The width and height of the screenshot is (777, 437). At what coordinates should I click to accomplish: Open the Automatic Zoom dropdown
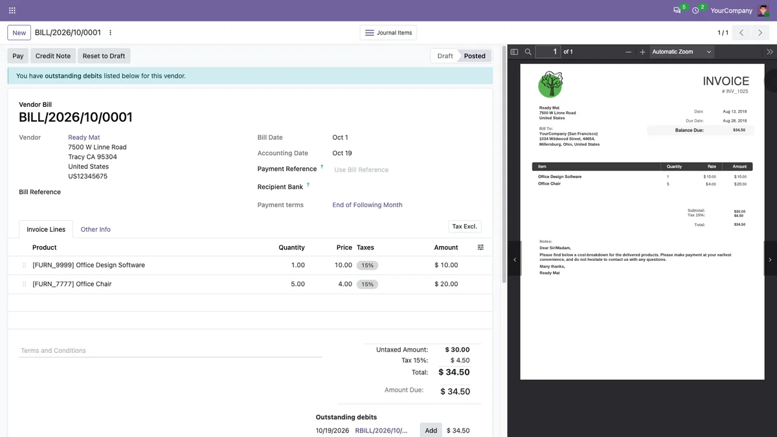point(682,52)
